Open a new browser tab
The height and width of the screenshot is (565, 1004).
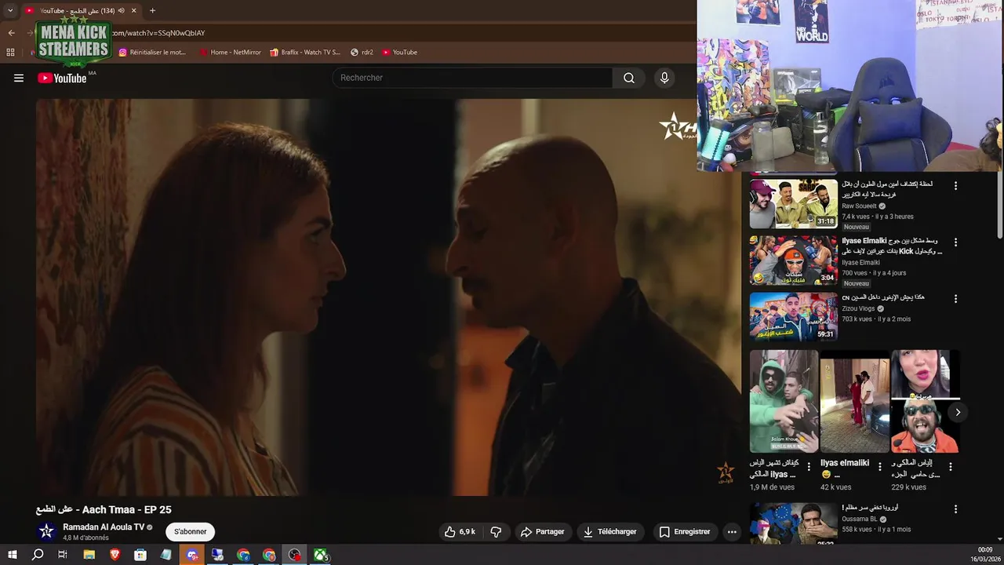[x=152, y=11]
